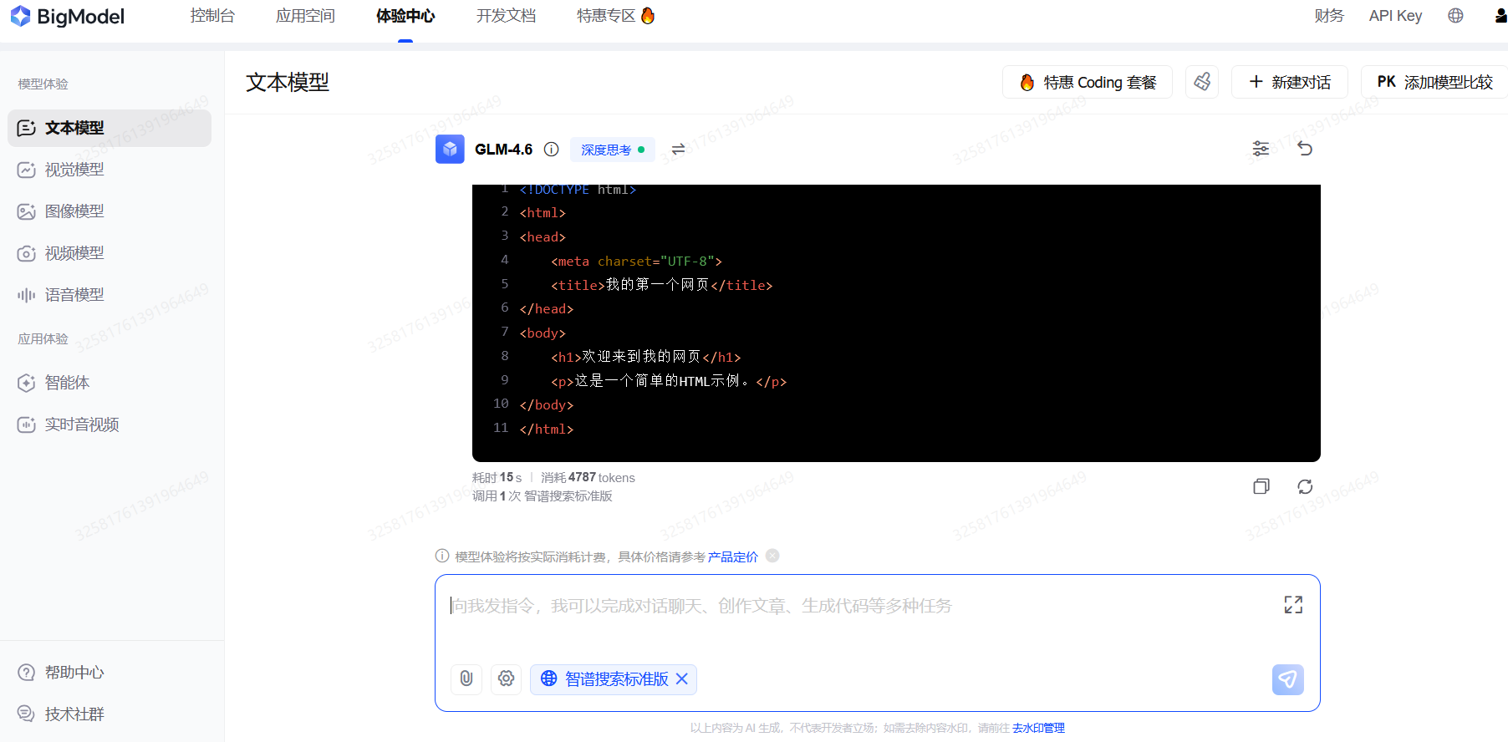
Task: Select 文本模型 in sidebar
Action: [x=110, y=128]
